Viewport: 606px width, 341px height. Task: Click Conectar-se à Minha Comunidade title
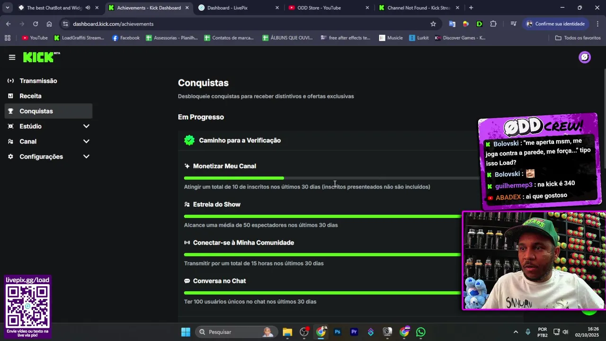click(243, 243)
